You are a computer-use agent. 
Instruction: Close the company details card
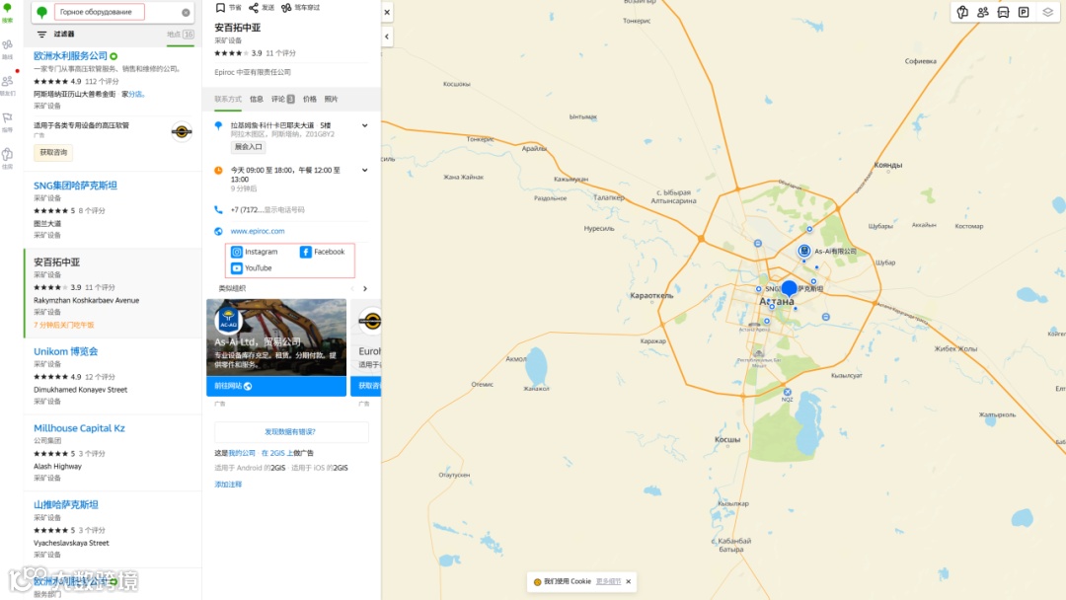point(387,12)
